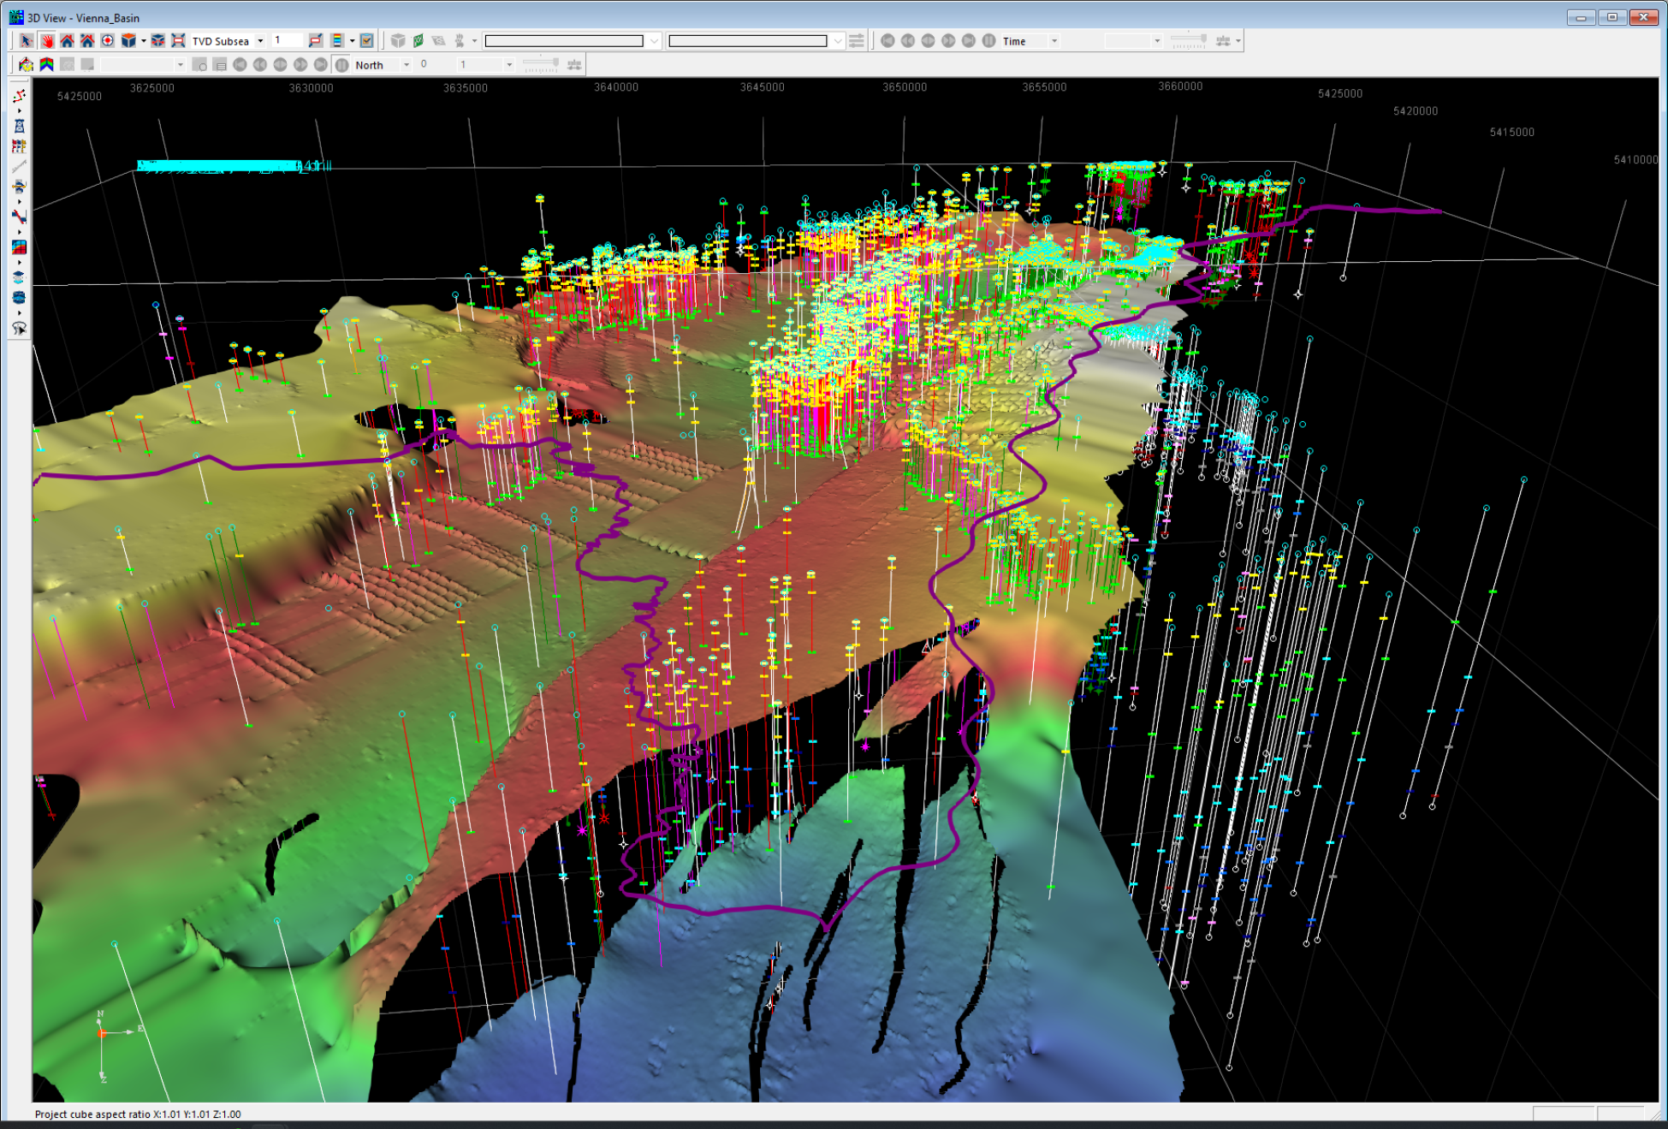
Task: Click the rainbow horizon layers icon
Action: tap(46, 64)
